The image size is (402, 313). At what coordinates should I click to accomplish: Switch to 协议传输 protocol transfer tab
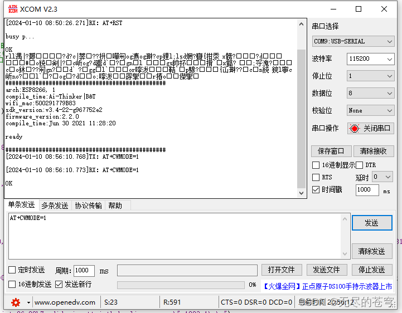pos(89,206)
